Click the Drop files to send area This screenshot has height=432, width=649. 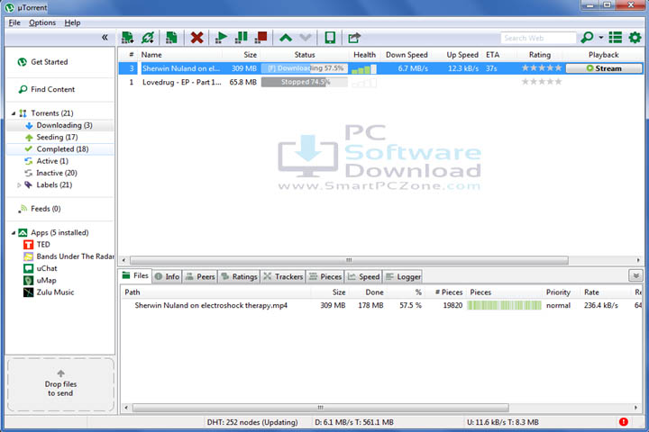click(x=60, y=384)
